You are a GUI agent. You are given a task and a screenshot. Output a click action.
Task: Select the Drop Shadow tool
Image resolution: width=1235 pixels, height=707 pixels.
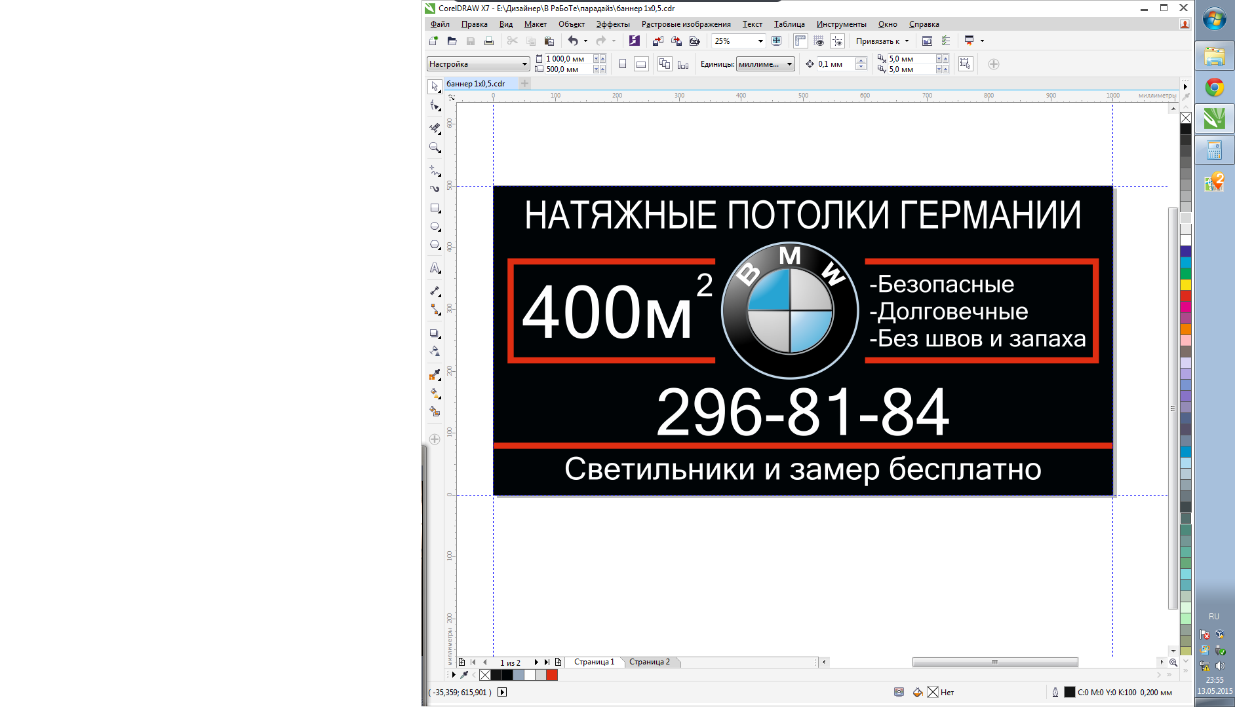click(435, 333)
